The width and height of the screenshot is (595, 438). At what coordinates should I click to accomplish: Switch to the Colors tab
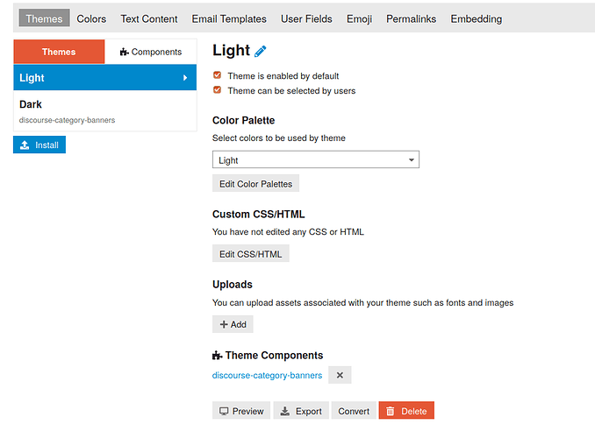click(x=91, y=18)
